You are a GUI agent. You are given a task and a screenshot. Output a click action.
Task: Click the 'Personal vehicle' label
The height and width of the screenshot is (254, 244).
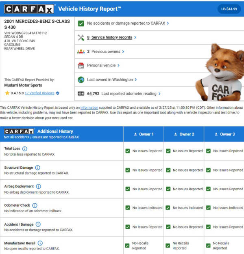pyautogui.click(x=101, y=65)
